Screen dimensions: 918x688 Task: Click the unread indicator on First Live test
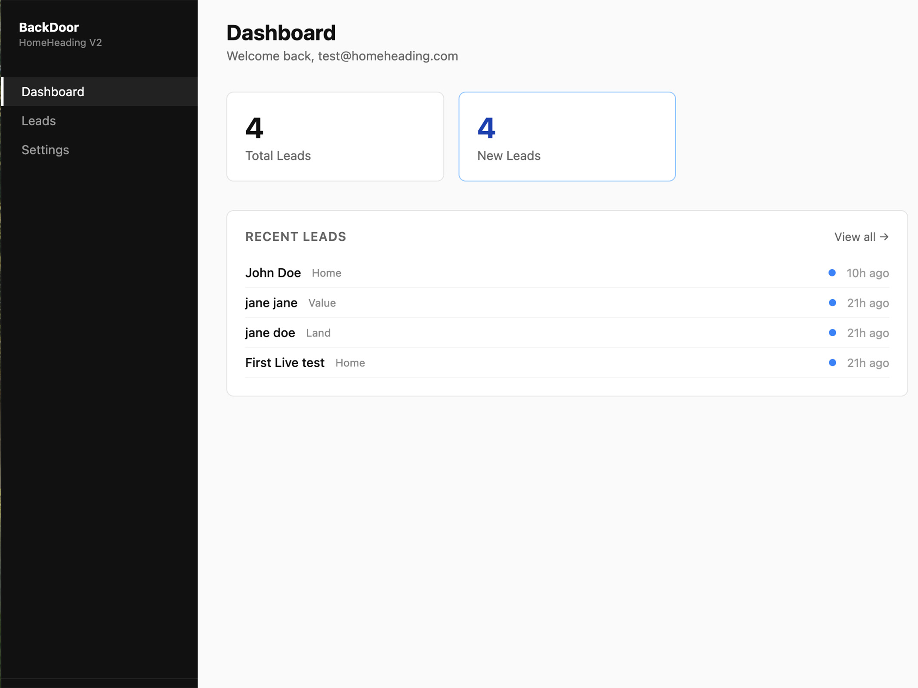832,362
